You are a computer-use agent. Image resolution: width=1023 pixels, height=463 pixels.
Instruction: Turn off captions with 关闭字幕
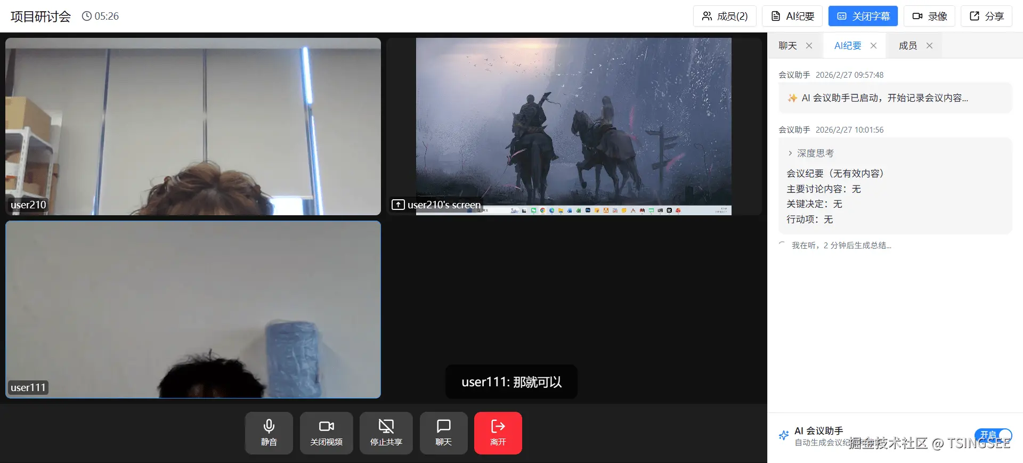click(863, 16)
